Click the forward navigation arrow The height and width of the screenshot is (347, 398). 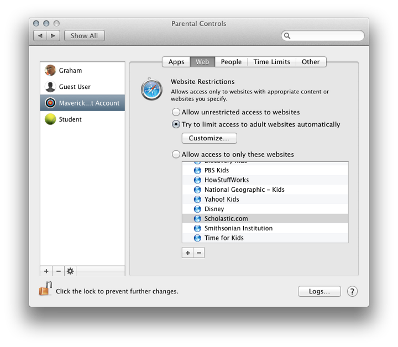[53, 36]
